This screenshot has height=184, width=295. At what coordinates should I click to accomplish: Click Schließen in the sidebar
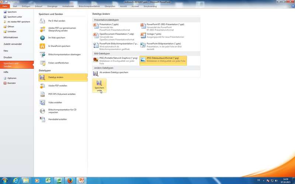pyautogui.click(x=10, y=32)
